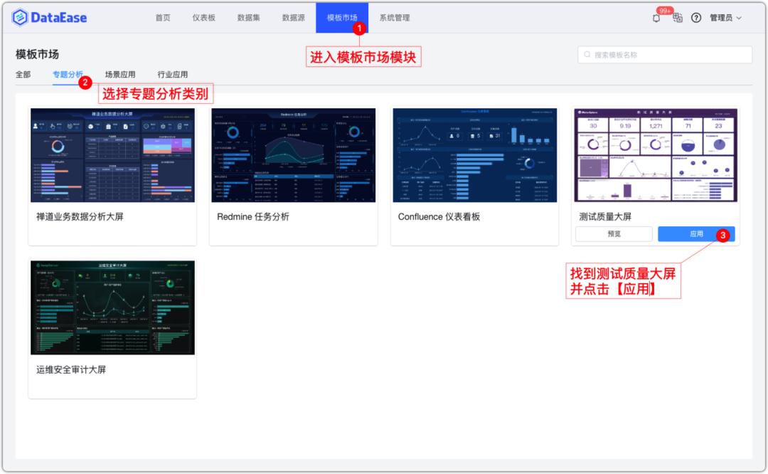Select the 系统管理 menu item
This screenshot has height=474, width=768.
(395, 17)
